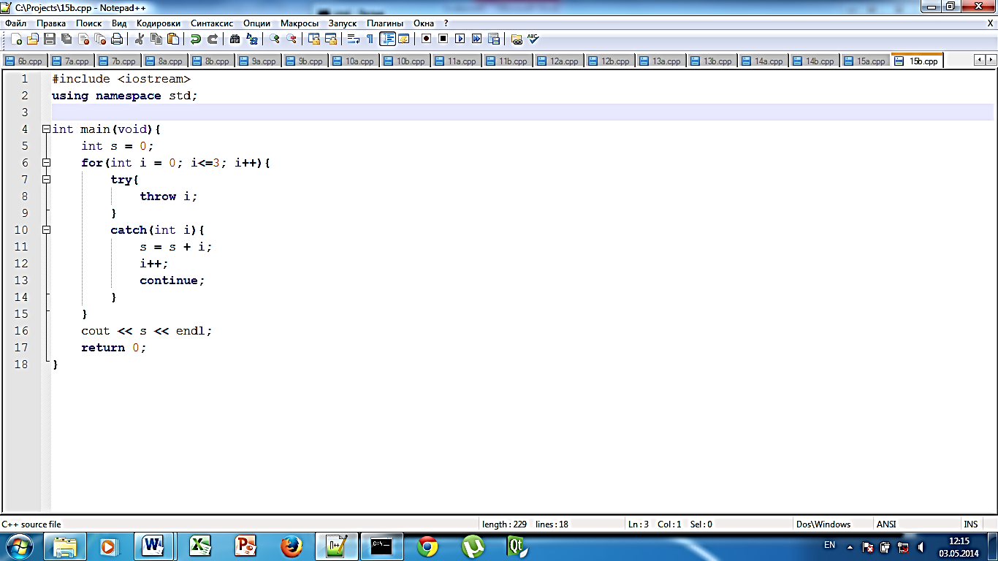Click the INS insert mode status indicator
The image size is (998, 561).
pyautogui.click(x=970, y=524)
